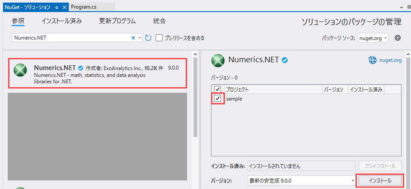Click the package list vertical scrollbar
Image resolution: width=411 pixels, height=189 pixels.
(x=195, y=97)
